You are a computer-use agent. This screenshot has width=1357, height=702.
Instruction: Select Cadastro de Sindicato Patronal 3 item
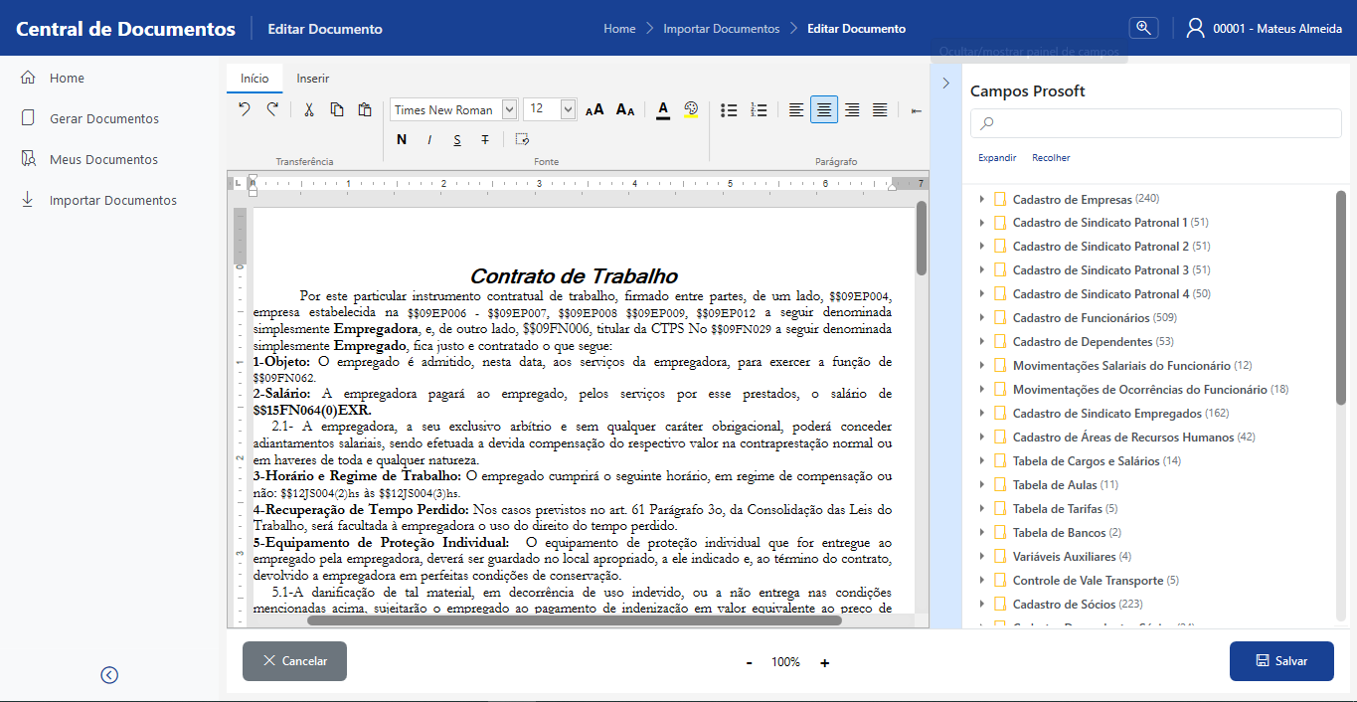pos(1101,270)
